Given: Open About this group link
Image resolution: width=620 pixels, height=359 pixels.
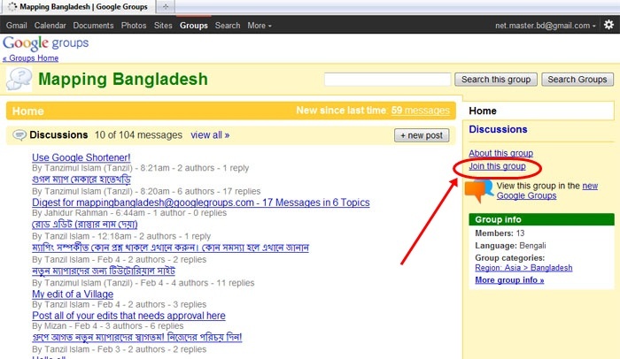Looking at the screenshot, I should [501, 153].
